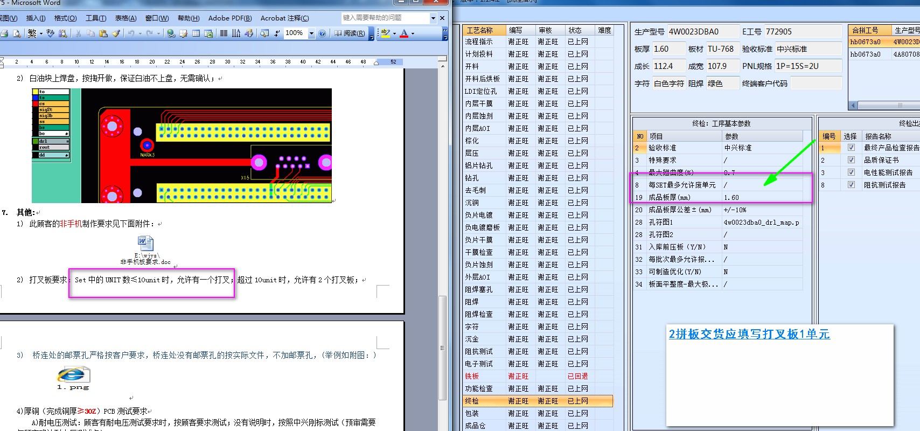
Task: Open the help question box dropdown
Action: [433, 18]
